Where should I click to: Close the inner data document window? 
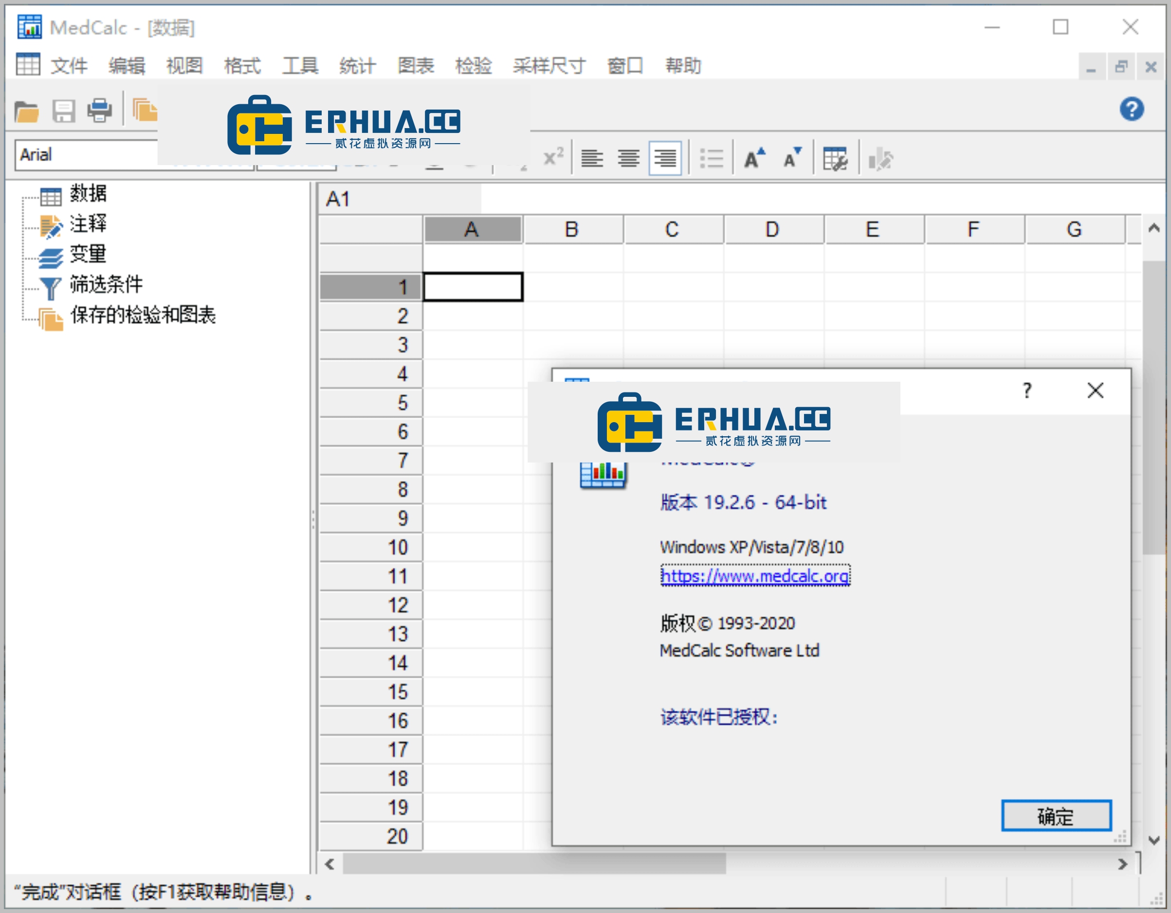point(1151,67)
